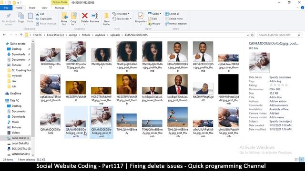The width and height of the screenshot is (305, 171).
Task: Open the Manage tab
Action: pyautogui.click(x=60, y=8)
